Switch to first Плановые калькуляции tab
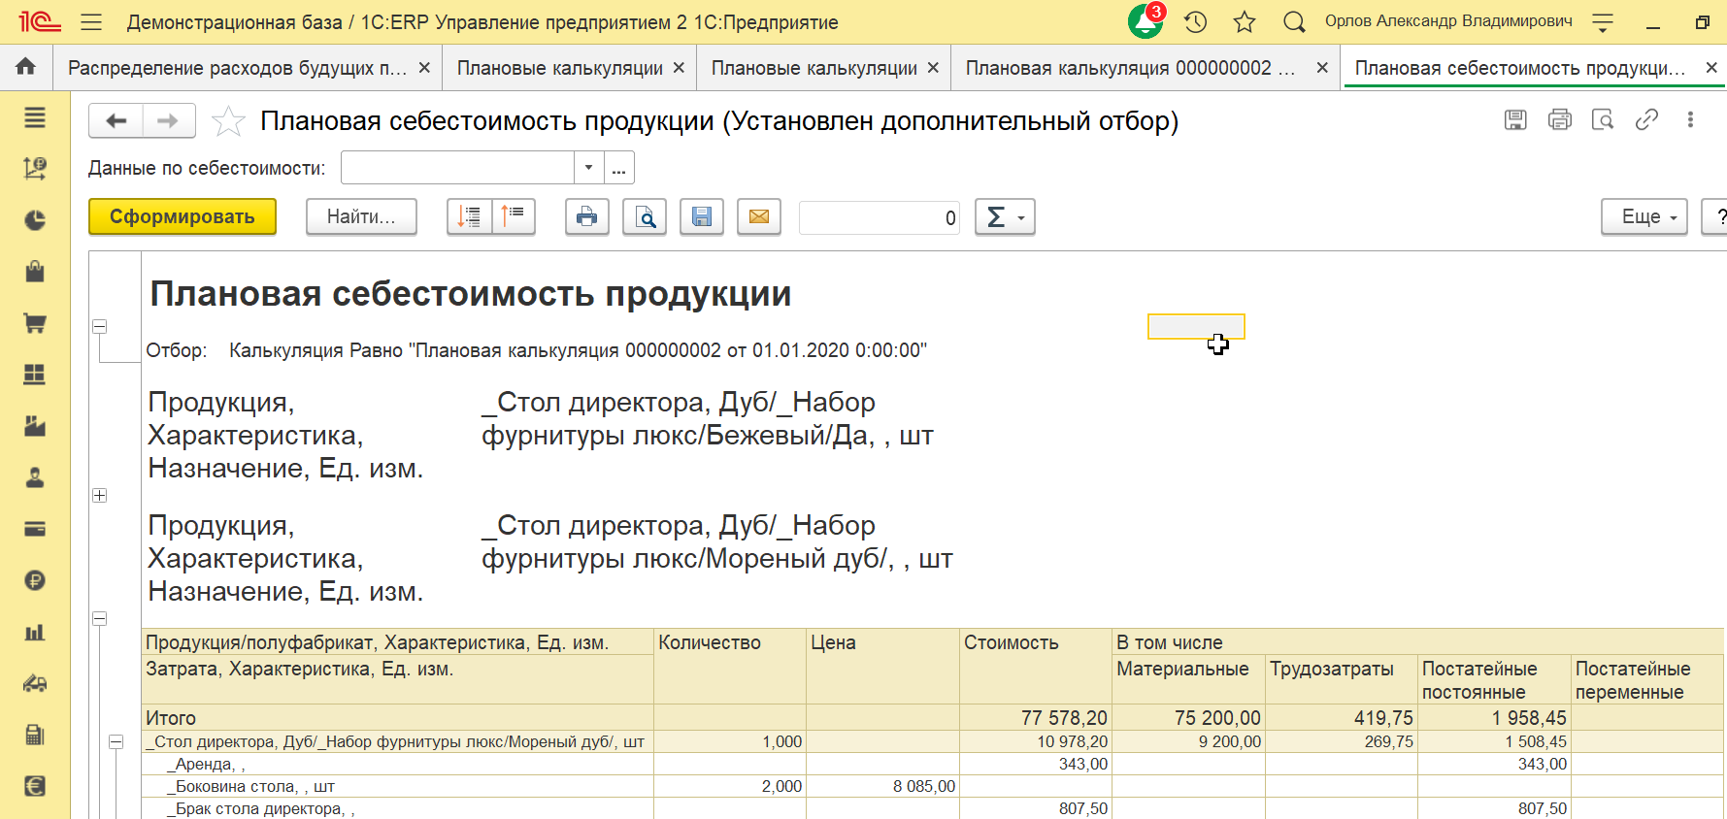 [560, 68]
